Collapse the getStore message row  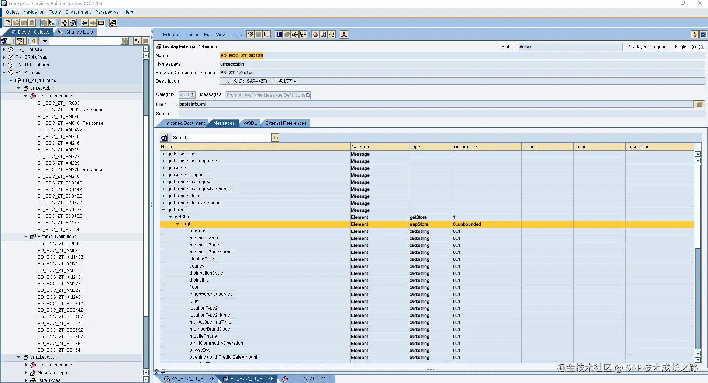[163, 210]
